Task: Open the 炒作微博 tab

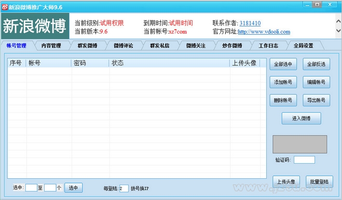Action: pos(232,46)
